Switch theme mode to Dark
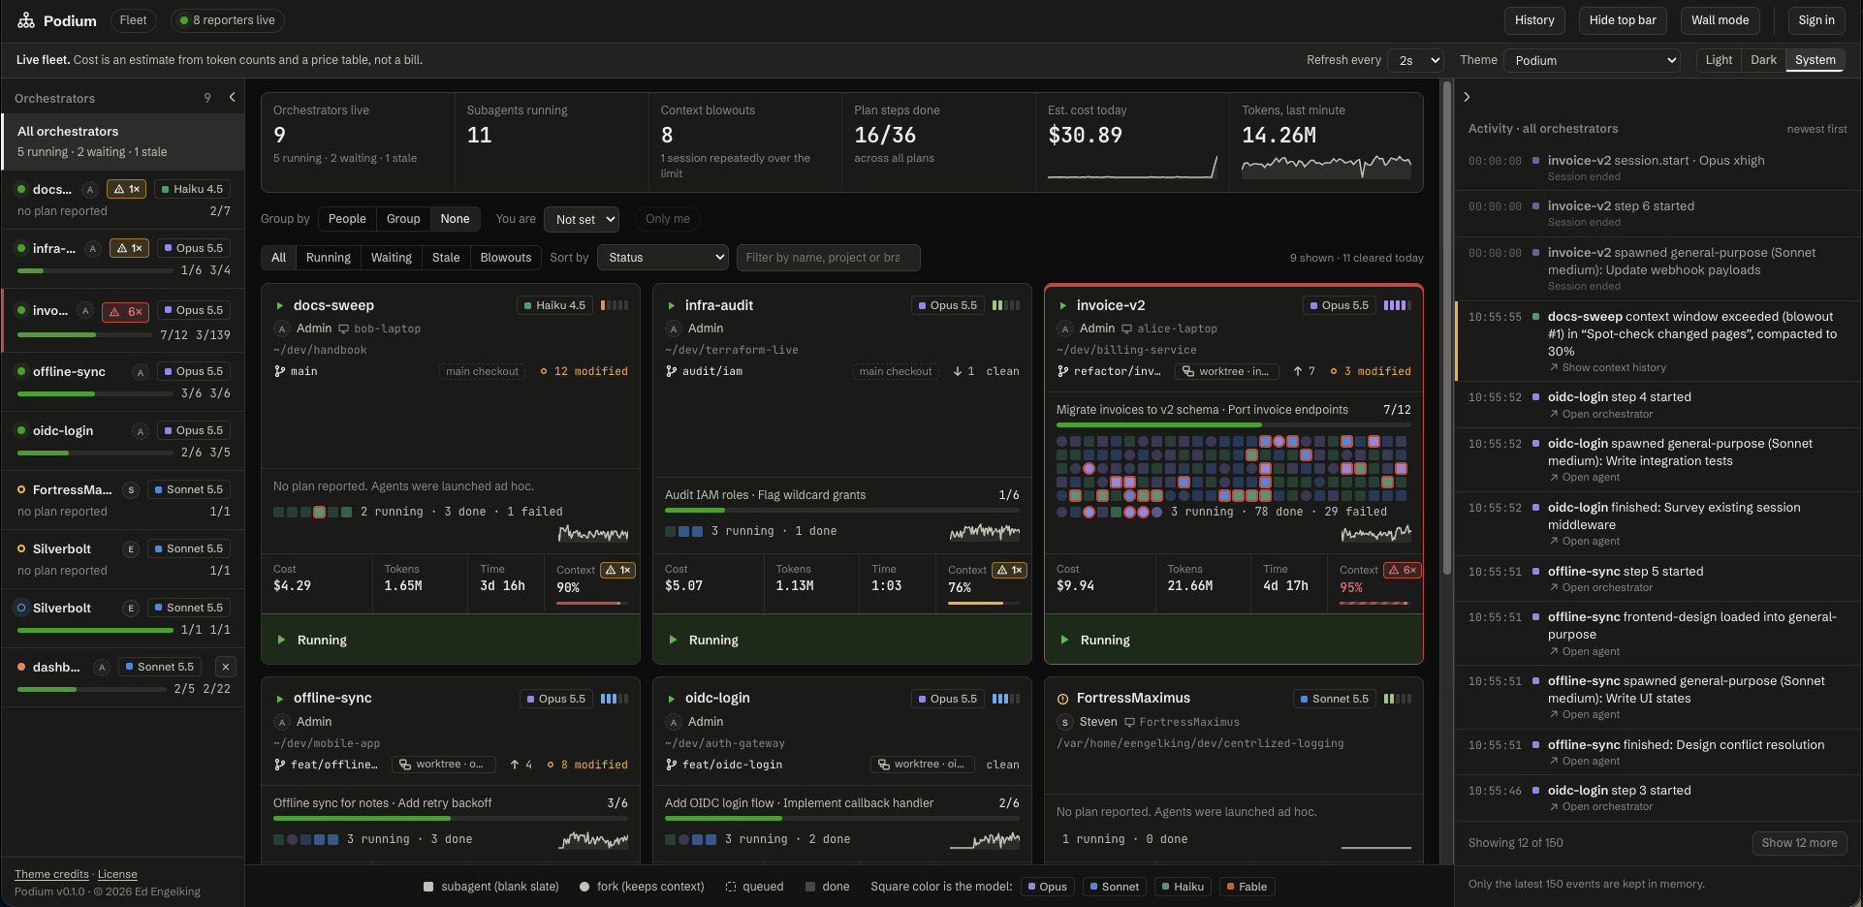The width and height of the screenshot is (1863, 907). (1763, 60)
